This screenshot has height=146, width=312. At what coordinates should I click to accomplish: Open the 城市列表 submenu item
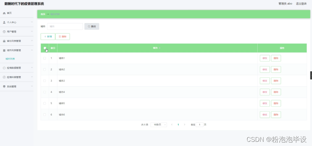click(x=10, y=59)
